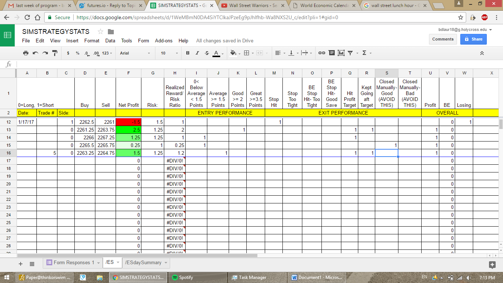Open the functions sigma dropdown

click(x=366, y=53)
